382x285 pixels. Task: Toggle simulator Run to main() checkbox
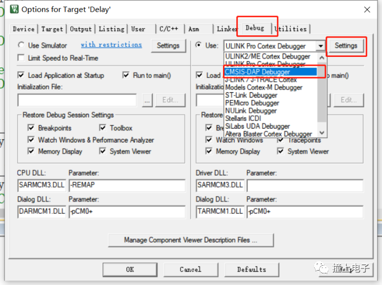pos(126,75)
